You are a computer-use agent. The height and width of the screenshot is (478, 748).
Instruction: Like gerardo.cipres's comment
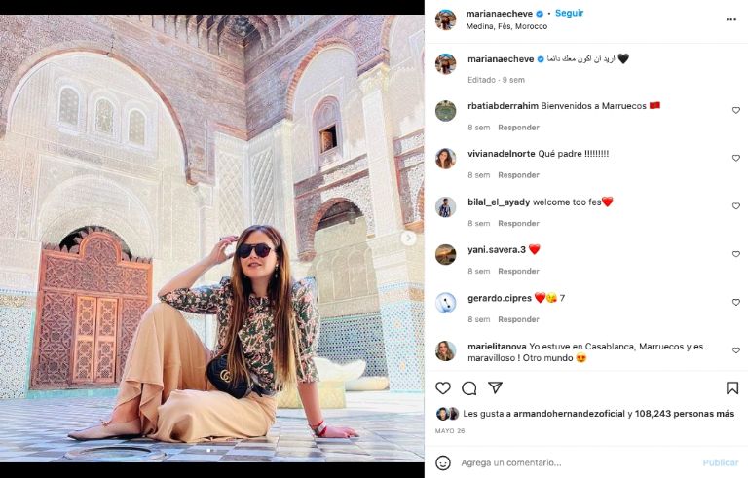[735, 302]
